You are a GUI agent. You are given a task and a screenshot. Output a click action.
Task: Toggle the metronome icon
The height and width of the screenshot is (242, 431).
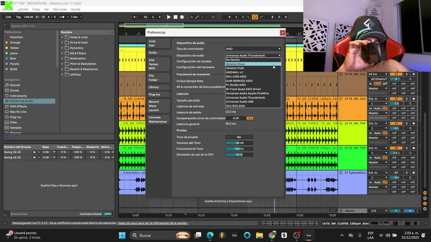coord(62,17)
